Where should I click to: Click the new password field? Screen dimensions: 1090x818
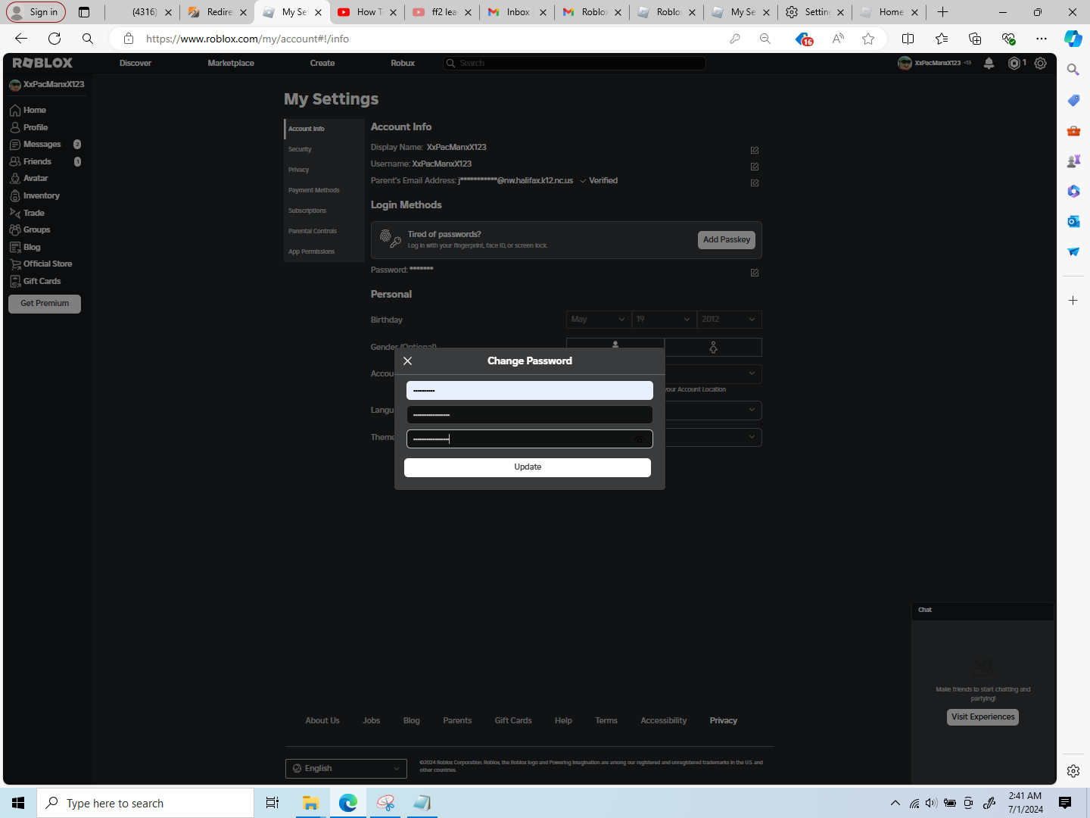530,415
